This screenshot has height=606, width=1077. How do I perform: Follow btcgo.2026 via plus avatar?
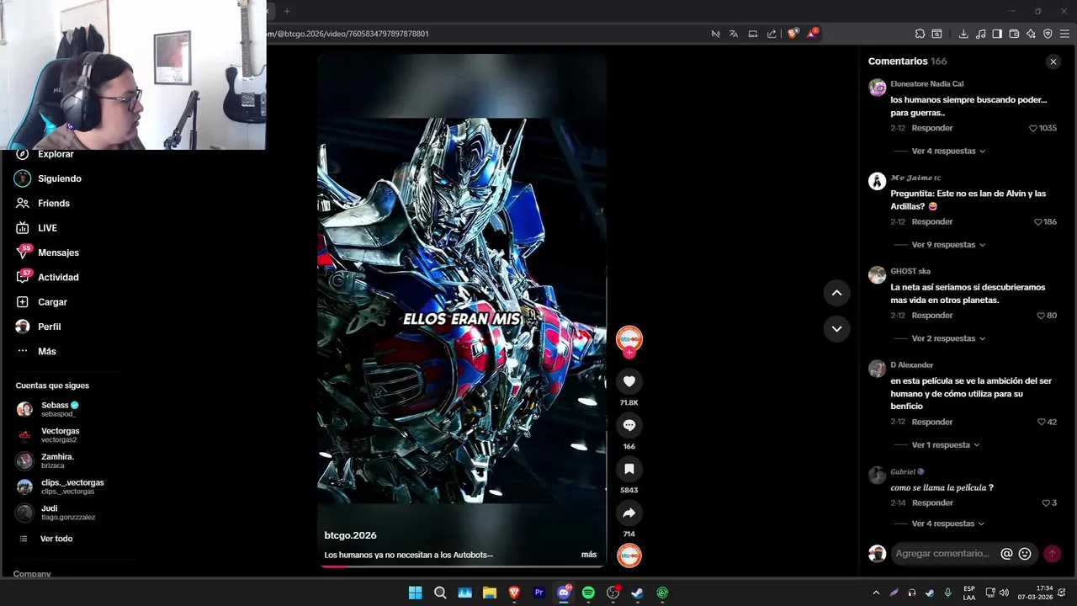click(629, 353)
